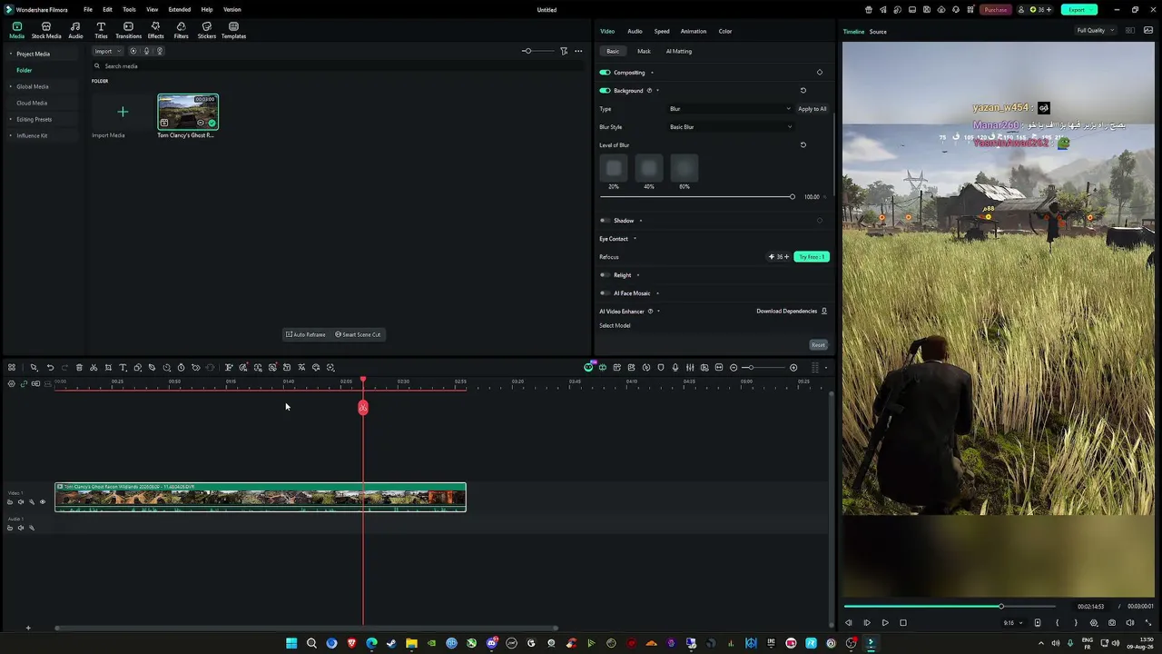Click the Try Free button for Refocus
1162x654 pixels.
click(x=812, y=257)
